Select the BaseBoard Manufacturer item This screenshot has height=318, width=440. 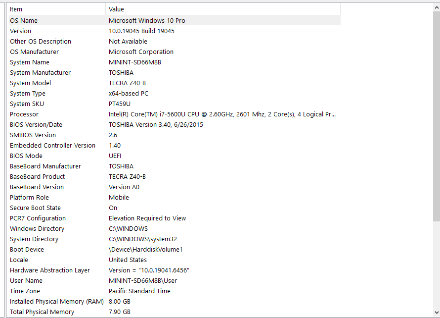45,166
